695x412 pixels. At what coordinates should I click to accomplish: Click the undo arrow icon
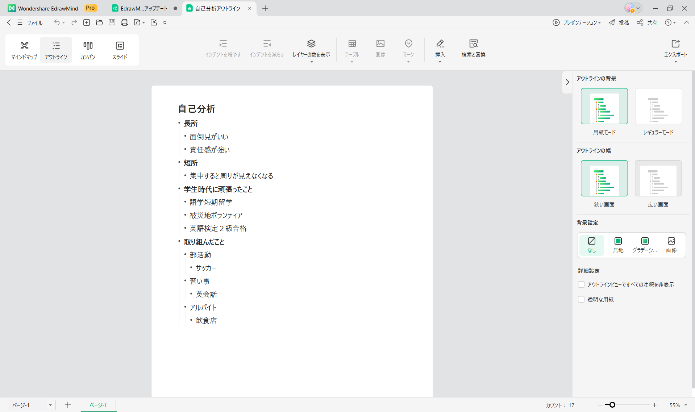(57, 22)
